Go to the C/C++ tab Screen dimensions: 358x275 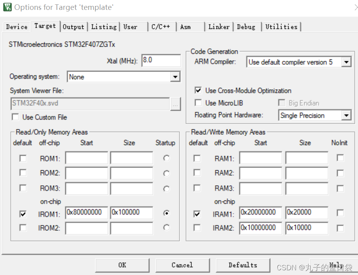[x=162, y=27]
